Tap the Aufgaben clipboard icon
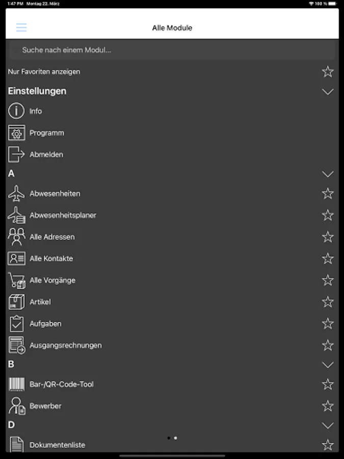The image size is (344, 459). [x=16, y=324]
